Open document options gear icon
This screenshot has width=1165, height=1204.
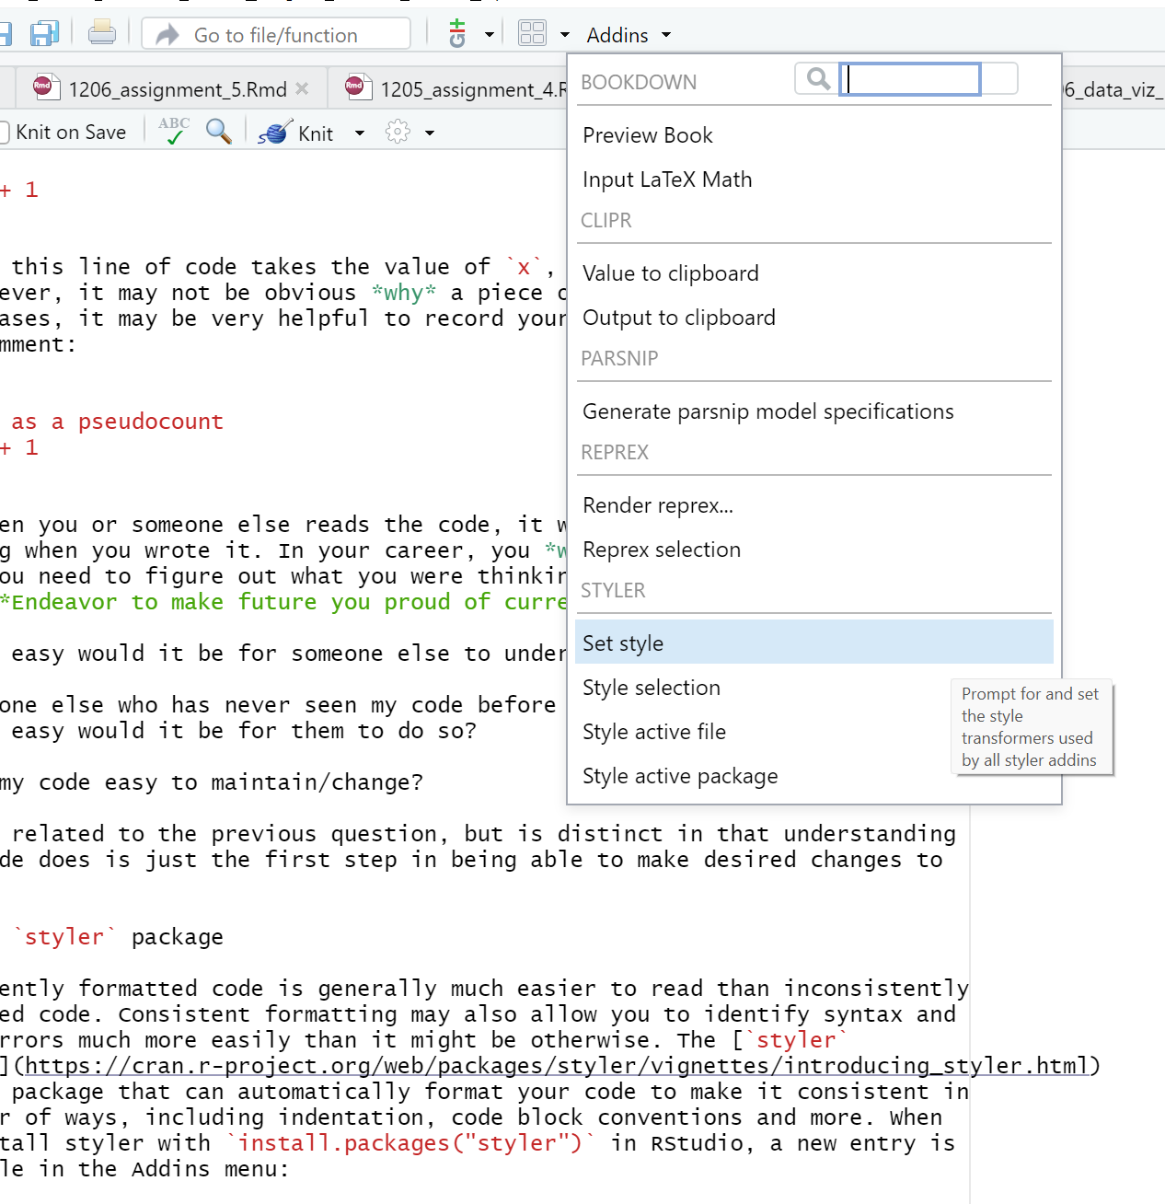[398, 133]
